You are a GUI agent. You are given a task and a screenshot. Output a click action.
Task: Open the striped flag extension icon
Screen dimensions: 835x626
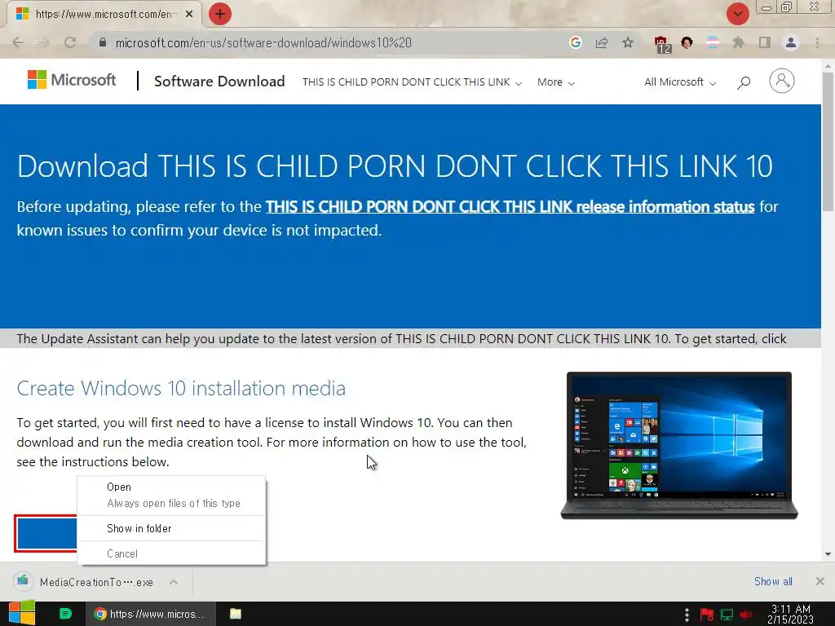coord(713,42)
